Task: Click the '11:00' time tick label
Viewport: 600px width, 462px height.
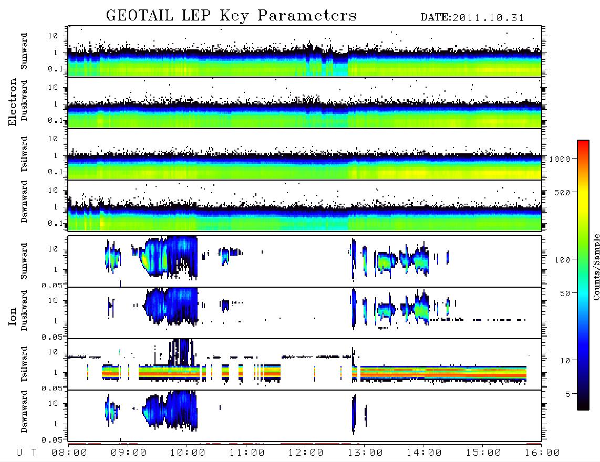Action: pyautogui.click(x=247, y=453)
